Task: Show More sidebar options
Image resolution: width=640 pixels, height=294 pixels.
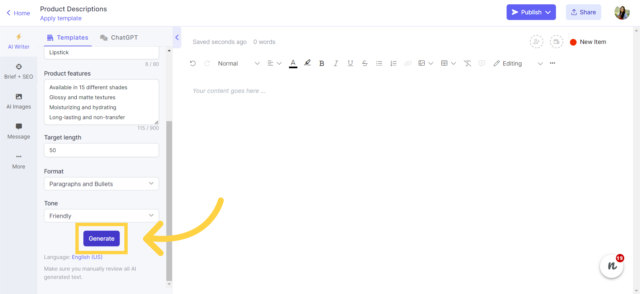Action: click(x=19, y=161)
